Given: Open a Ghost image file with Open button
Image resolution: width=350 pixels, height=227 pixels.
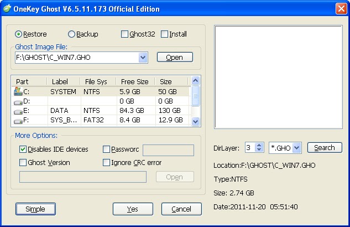Looking at the screenshot, I should pyautogui.click(x=175, y=57).
